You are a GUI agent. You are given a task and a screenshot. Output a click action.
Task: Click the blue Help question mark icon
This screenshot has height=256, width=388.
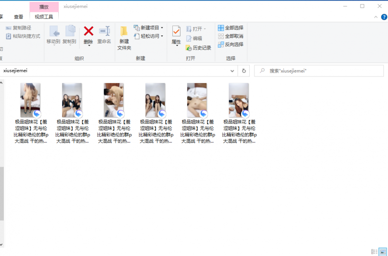pos(384,17)
